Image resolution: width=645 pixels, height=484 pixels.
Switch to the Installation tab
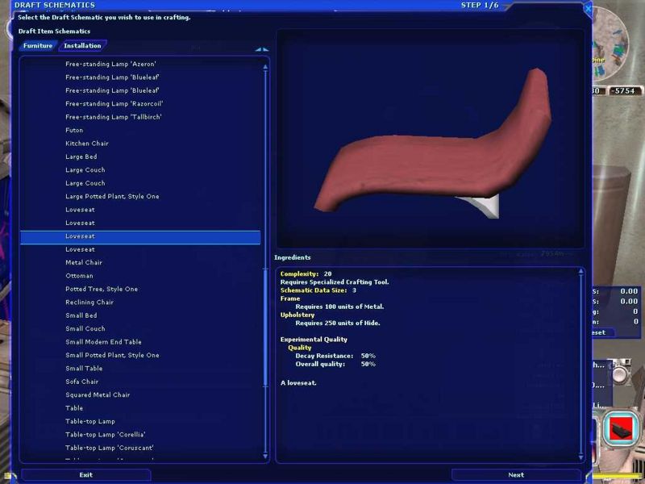82,46
